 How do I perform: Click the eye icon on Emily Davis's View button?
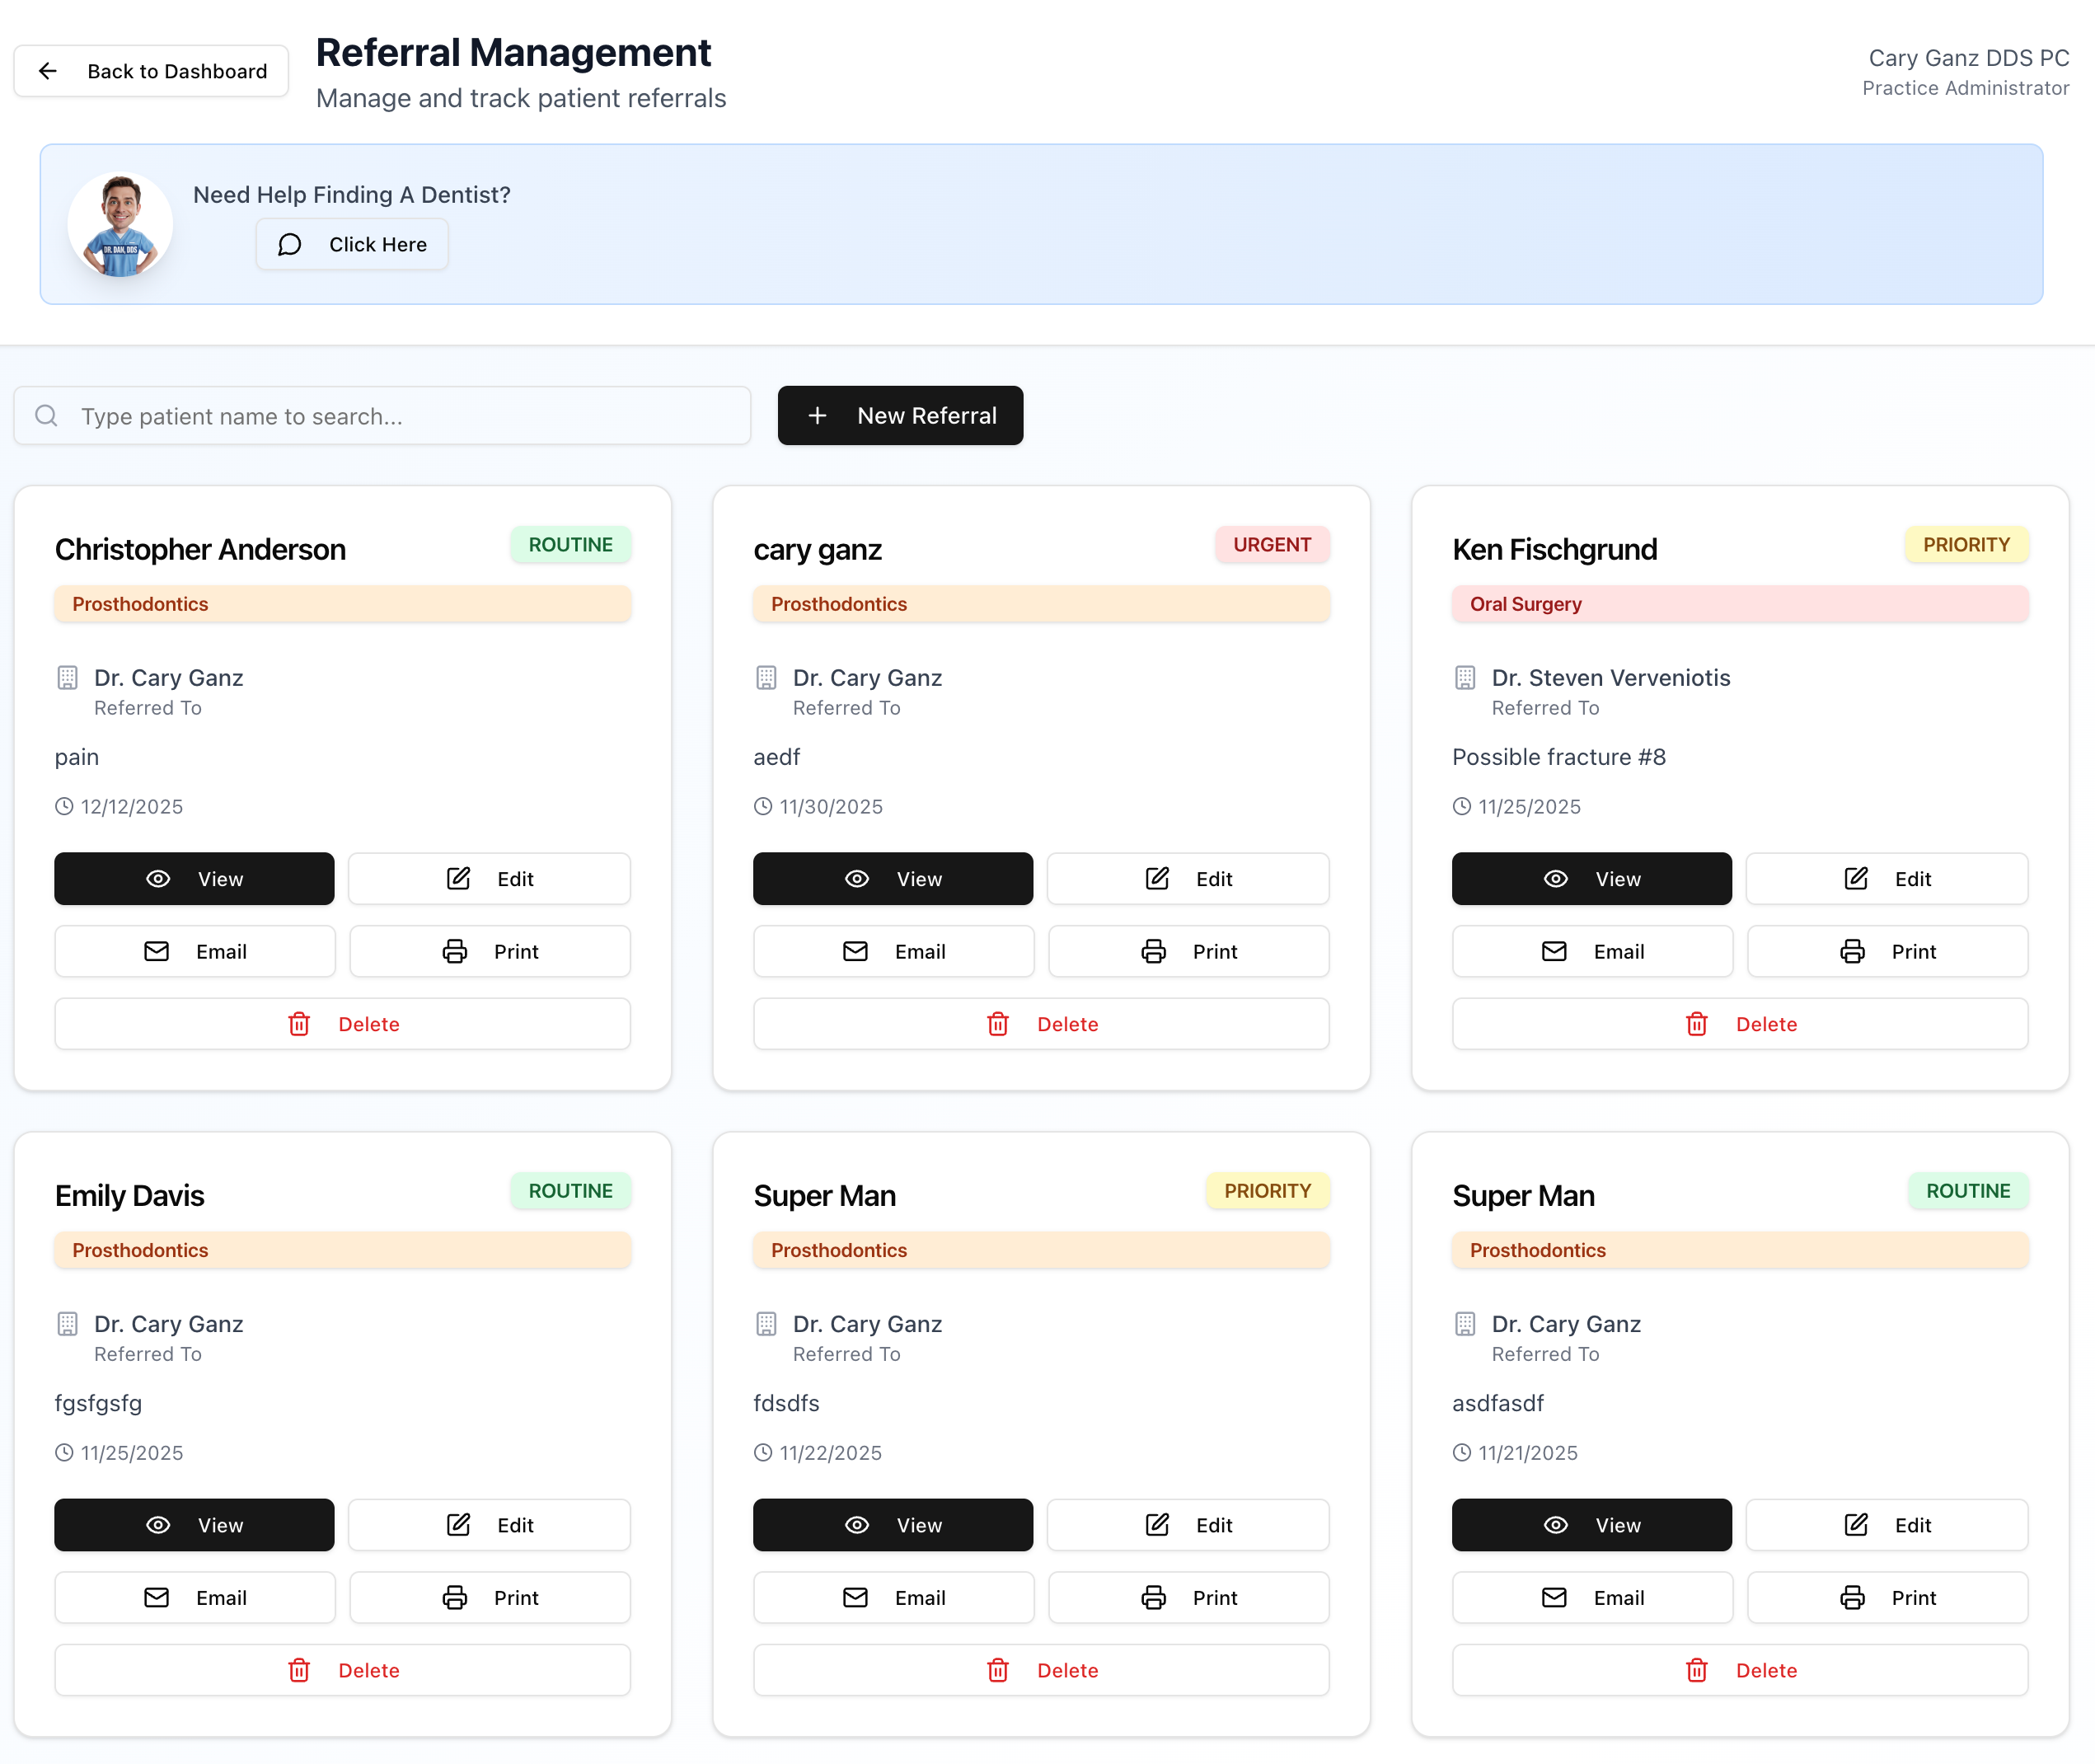coord(158,1525)
